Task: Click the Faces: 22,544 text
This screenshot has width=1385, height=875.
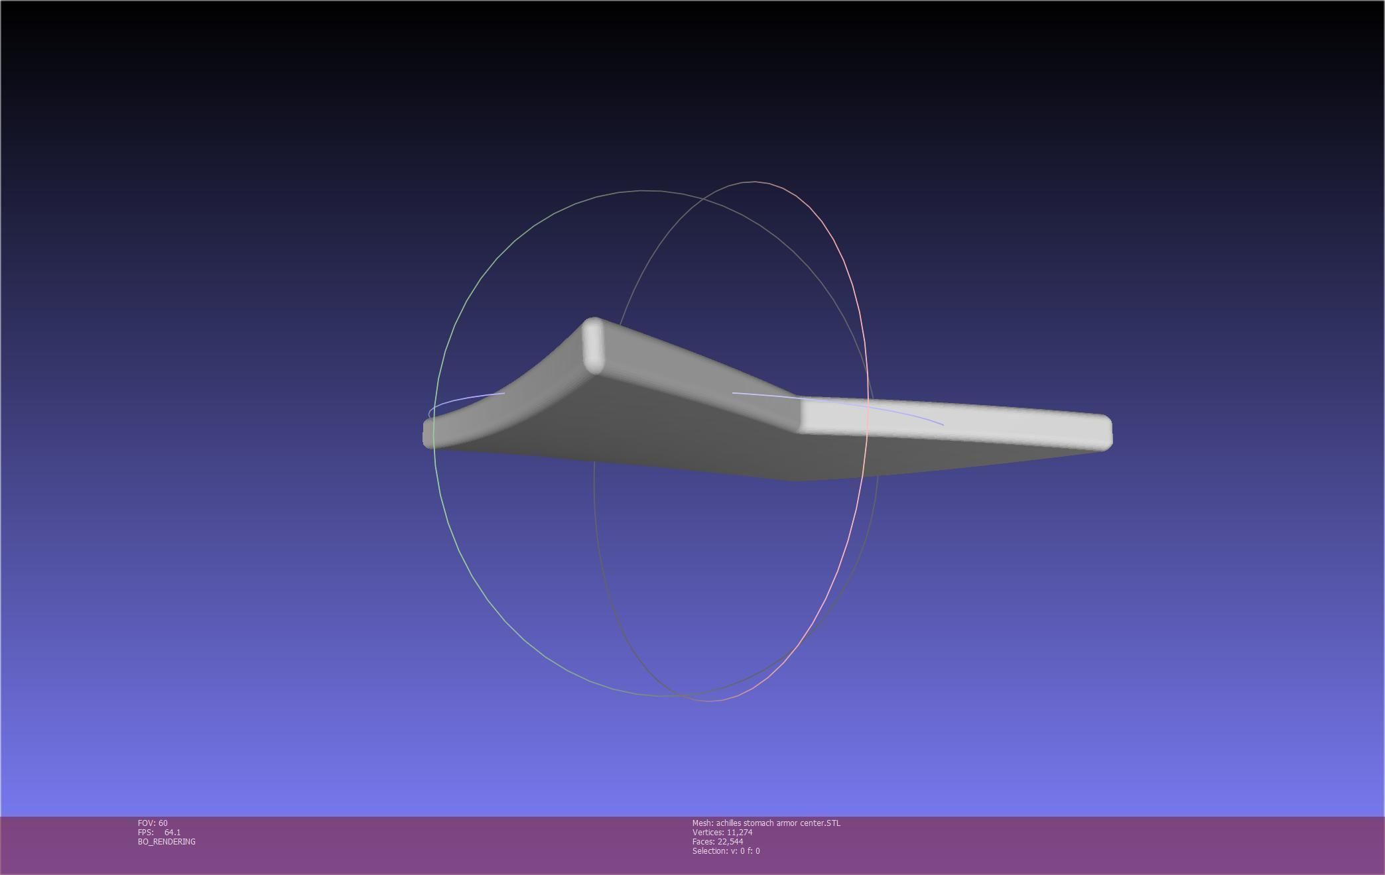Action: pos(718,841)
